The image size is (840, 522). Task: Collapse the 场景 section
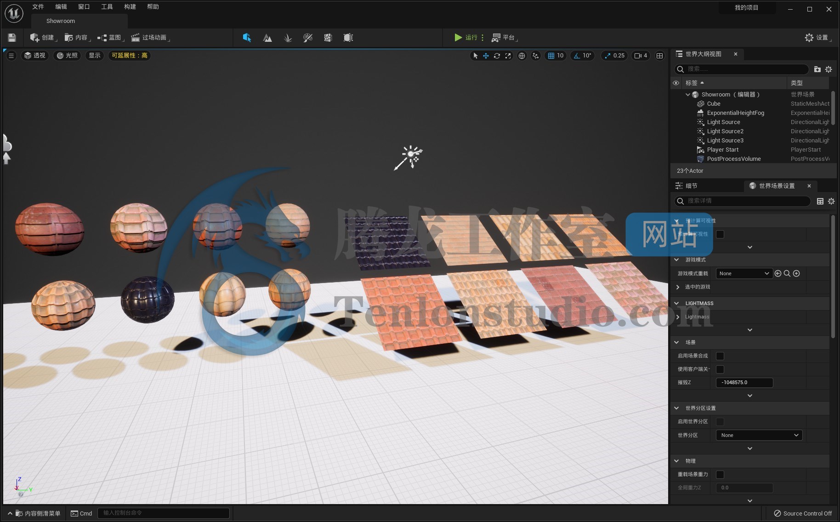(676, 342)
